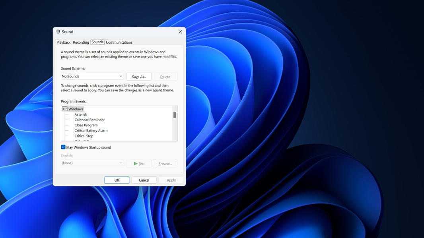Viewport: 424px width, 238px height.
Task: Select the Windows group icon in Program Events
Action: tap(64, 109)
